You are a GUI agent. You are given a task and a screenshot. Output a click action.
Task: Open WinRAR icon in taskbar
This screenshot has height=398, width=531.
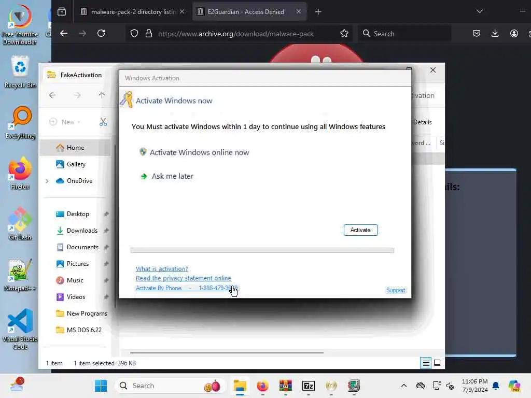point(286,386)
